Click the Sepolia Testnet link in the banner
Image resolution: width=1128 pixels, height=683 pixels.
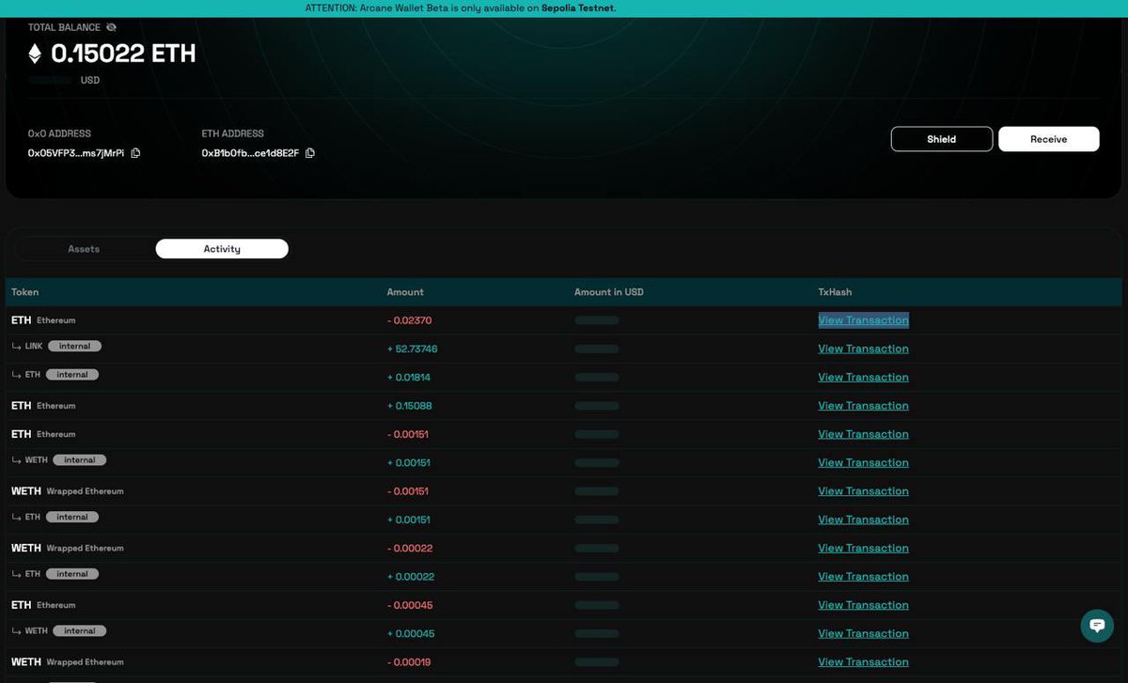click(577, 8)
